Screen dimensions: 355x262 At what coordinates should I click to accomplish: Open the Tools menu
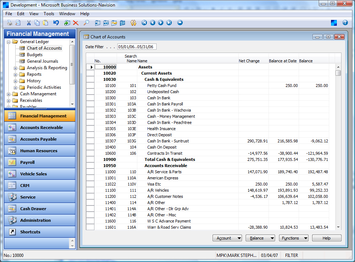click(x=49, y=14)
